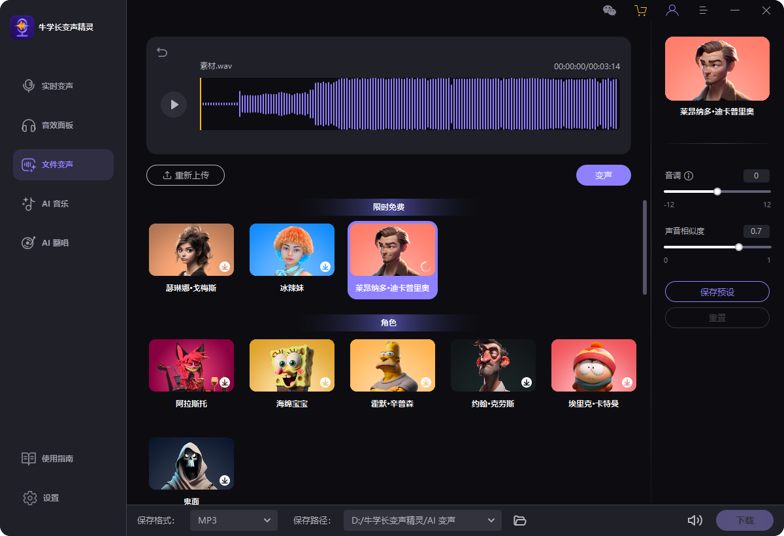Select the 阿拉斯托 voice thumbnail
The image size is (784, 536).
[191, 365]
